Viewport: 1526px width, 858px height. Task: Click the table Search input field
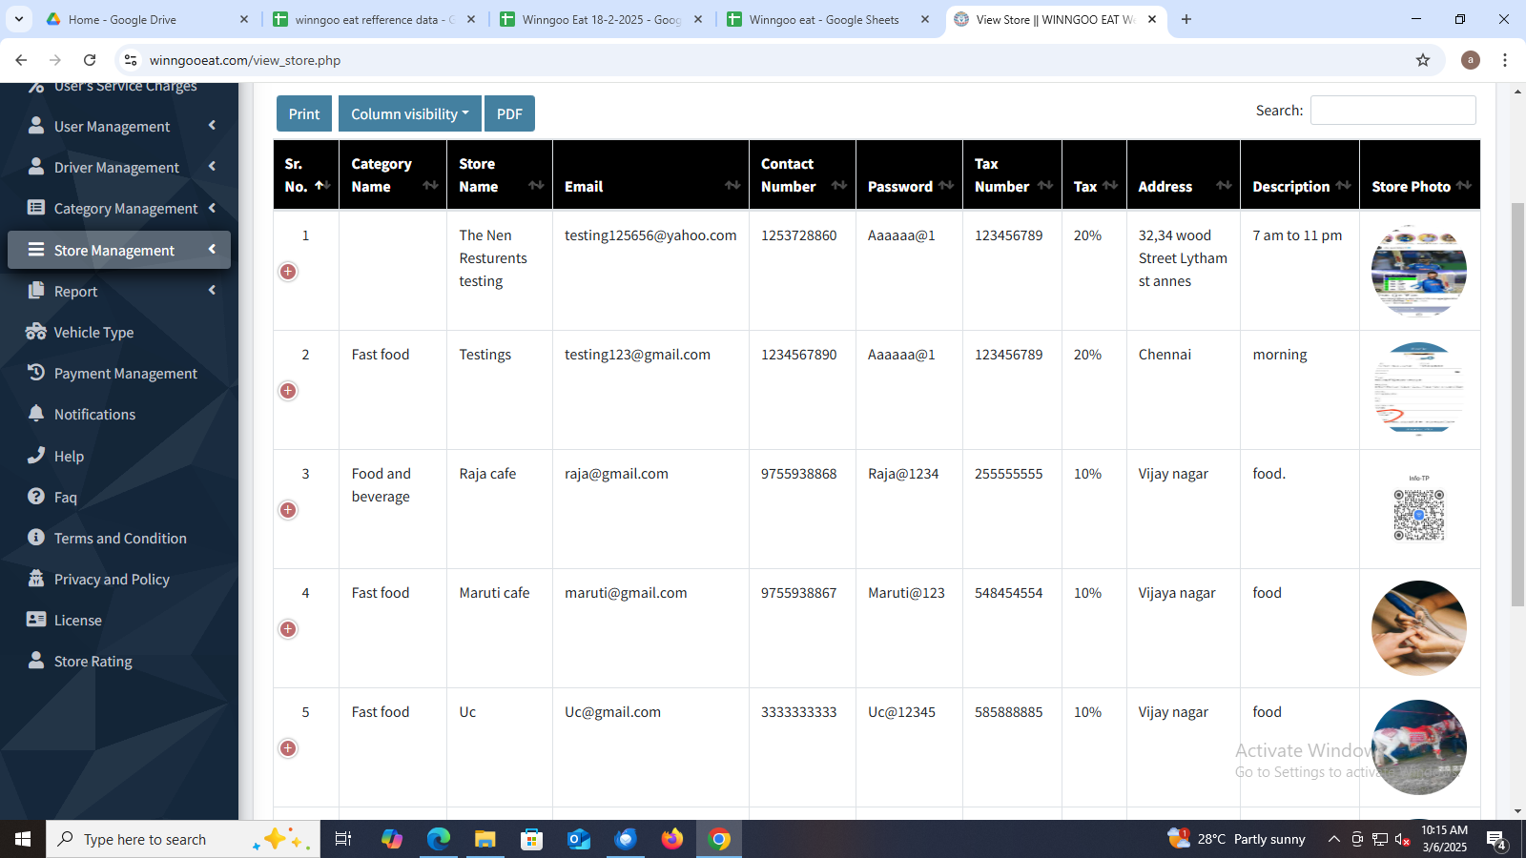pos(1392,111)
